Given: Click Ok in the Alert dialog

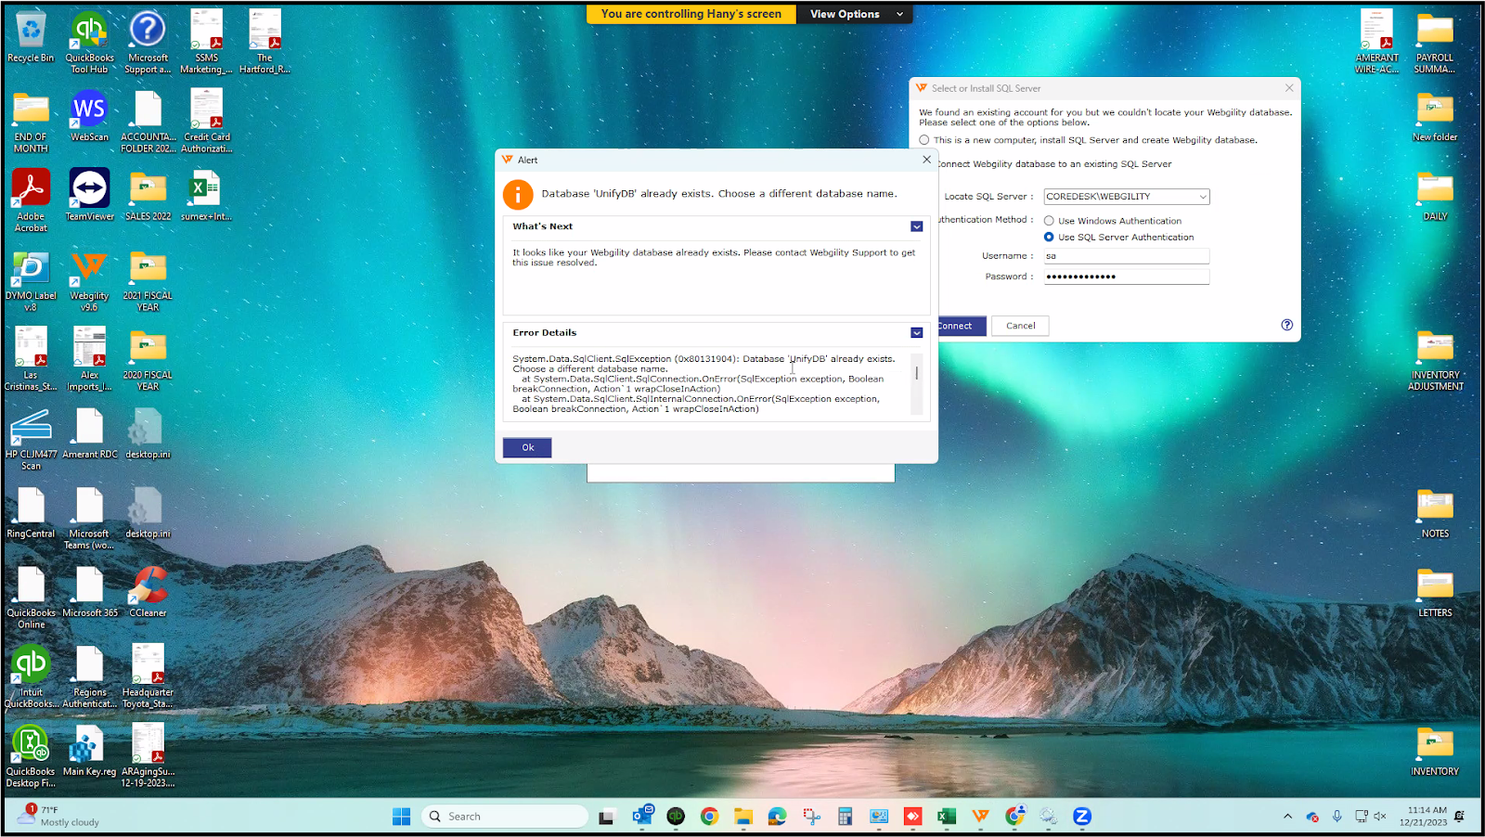Looking at the screenshot, I should click(527, 447).
